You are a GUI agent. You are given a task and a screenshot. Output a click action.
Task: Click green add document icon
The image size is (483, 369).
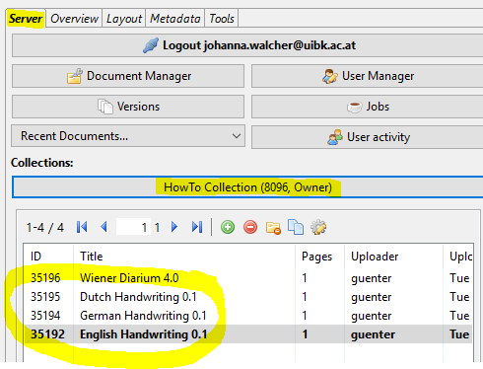coord(228,227)
